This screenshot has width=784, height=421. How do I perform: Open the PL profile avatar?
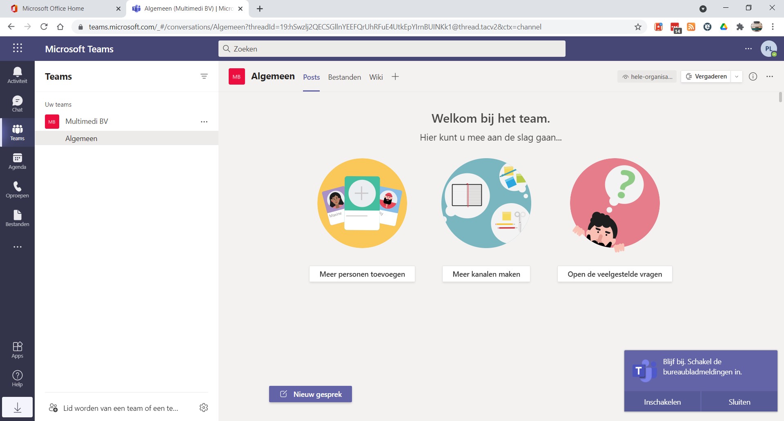(x=768, y=49)
